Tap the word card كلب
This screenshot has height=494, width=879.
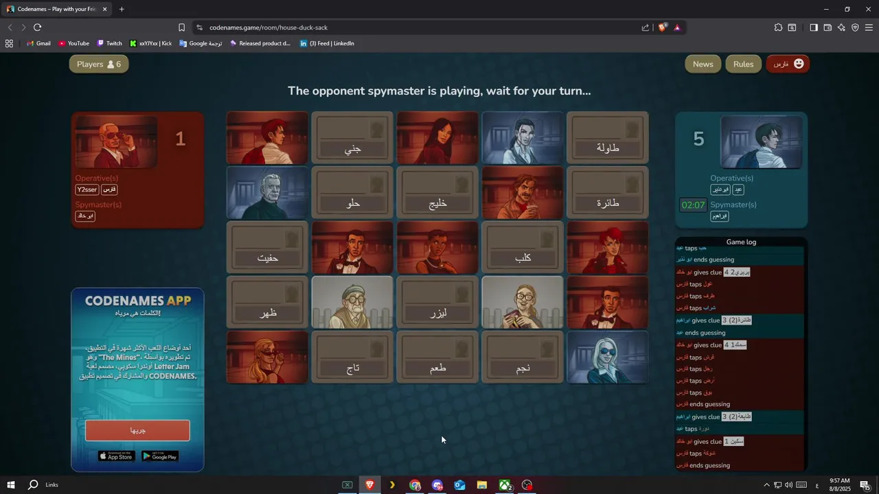523,248
